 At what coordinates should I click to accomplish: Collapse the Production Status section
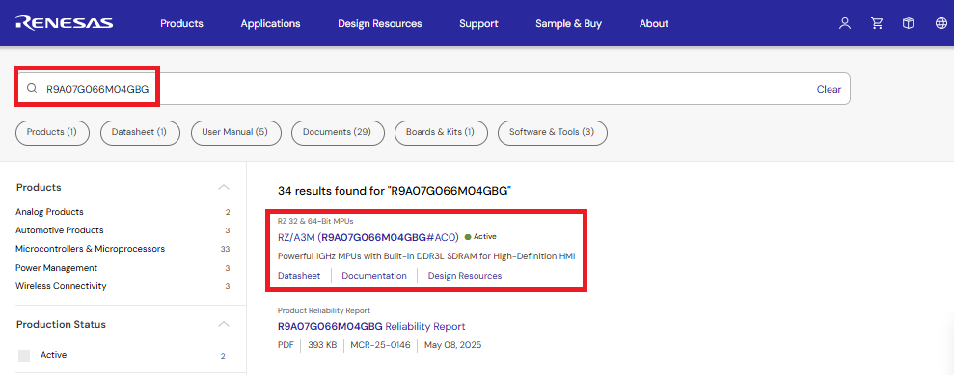tap(224, 324)
